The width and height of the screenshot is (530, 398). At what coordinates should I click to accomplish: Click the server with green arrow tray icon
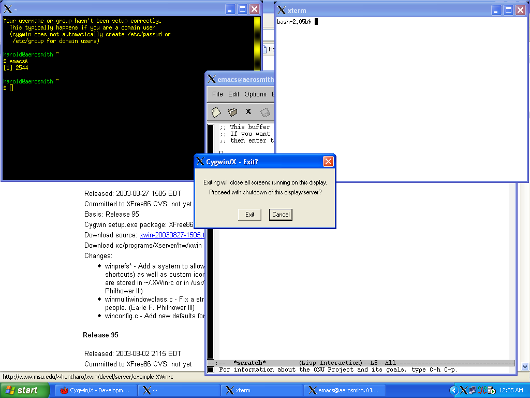coord(492,391)
